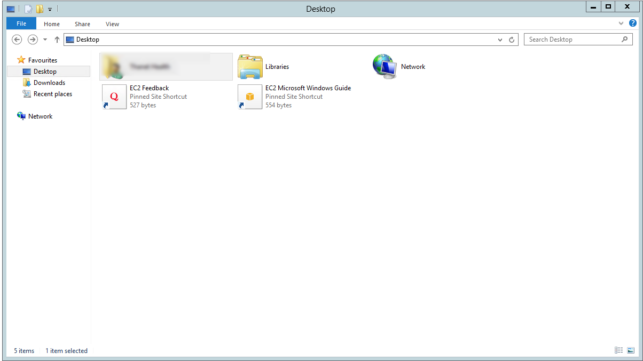Open the address bar history dropdown
Viewport: 643px width, 361px height.
[x=500, y=39]
